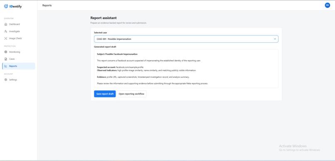Image resolution: width=335 pixels, height=161 pixels.
Task: Click the Reports header title
Action: (47, 5)
